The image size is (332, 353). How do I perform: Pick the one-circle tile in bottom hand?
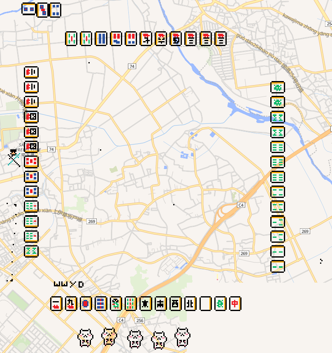[x=86, y=304]
